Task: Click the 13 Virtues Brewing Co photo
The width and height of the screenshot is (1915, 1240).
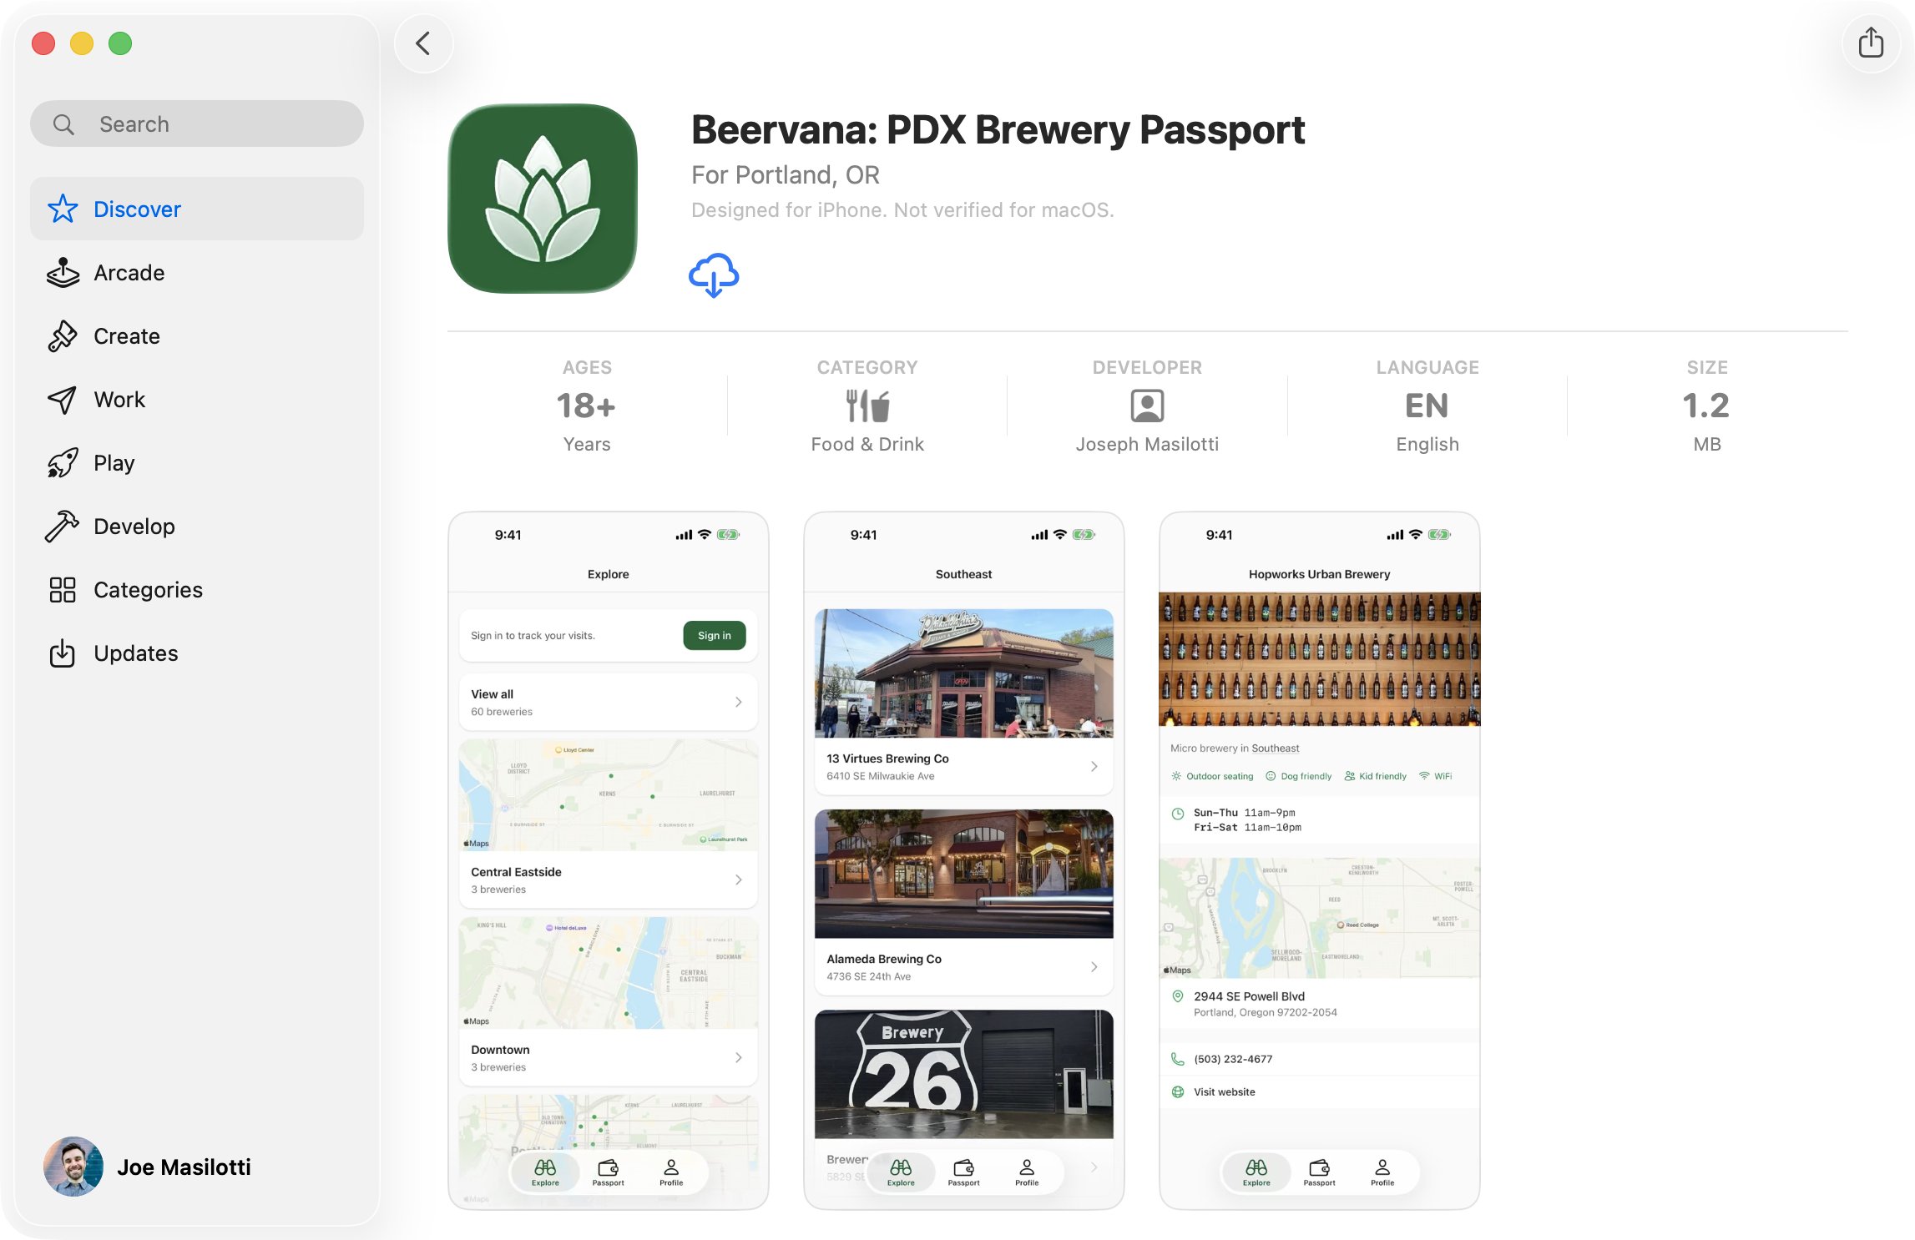Action: [964, 673]
